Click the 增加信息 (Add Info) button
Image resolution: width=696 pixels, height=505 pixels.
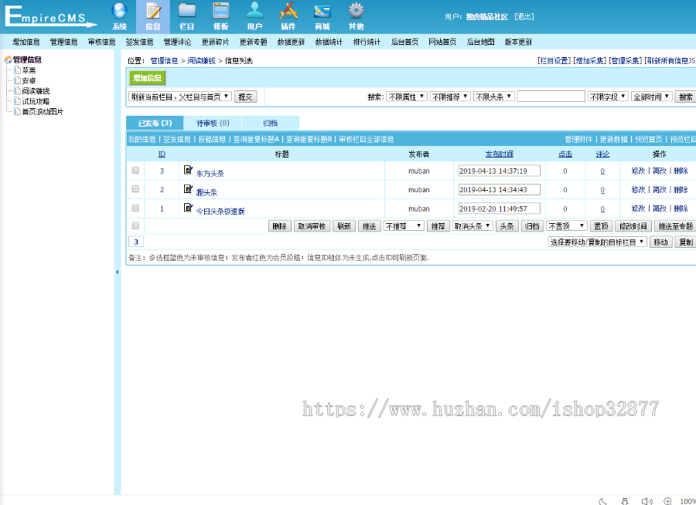click(x=147, y=78)
